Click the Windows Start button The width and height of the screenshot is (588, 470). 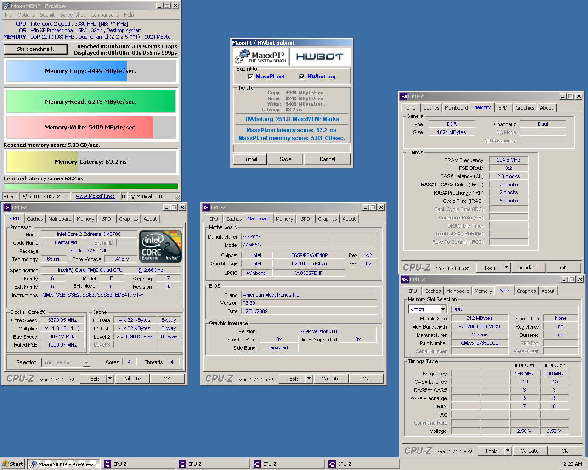[12, 464]
